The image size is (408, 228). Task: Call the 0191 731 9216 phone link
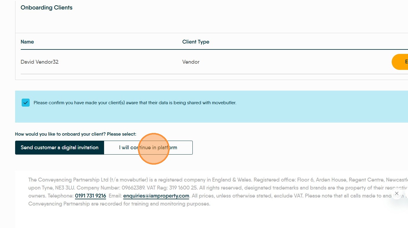(x=90, y=196)
